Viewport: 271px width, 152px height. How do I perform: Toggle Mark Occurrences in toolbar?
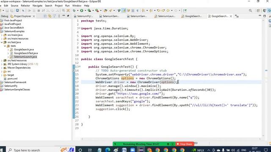pyautogui.click(x=124, y=11)
